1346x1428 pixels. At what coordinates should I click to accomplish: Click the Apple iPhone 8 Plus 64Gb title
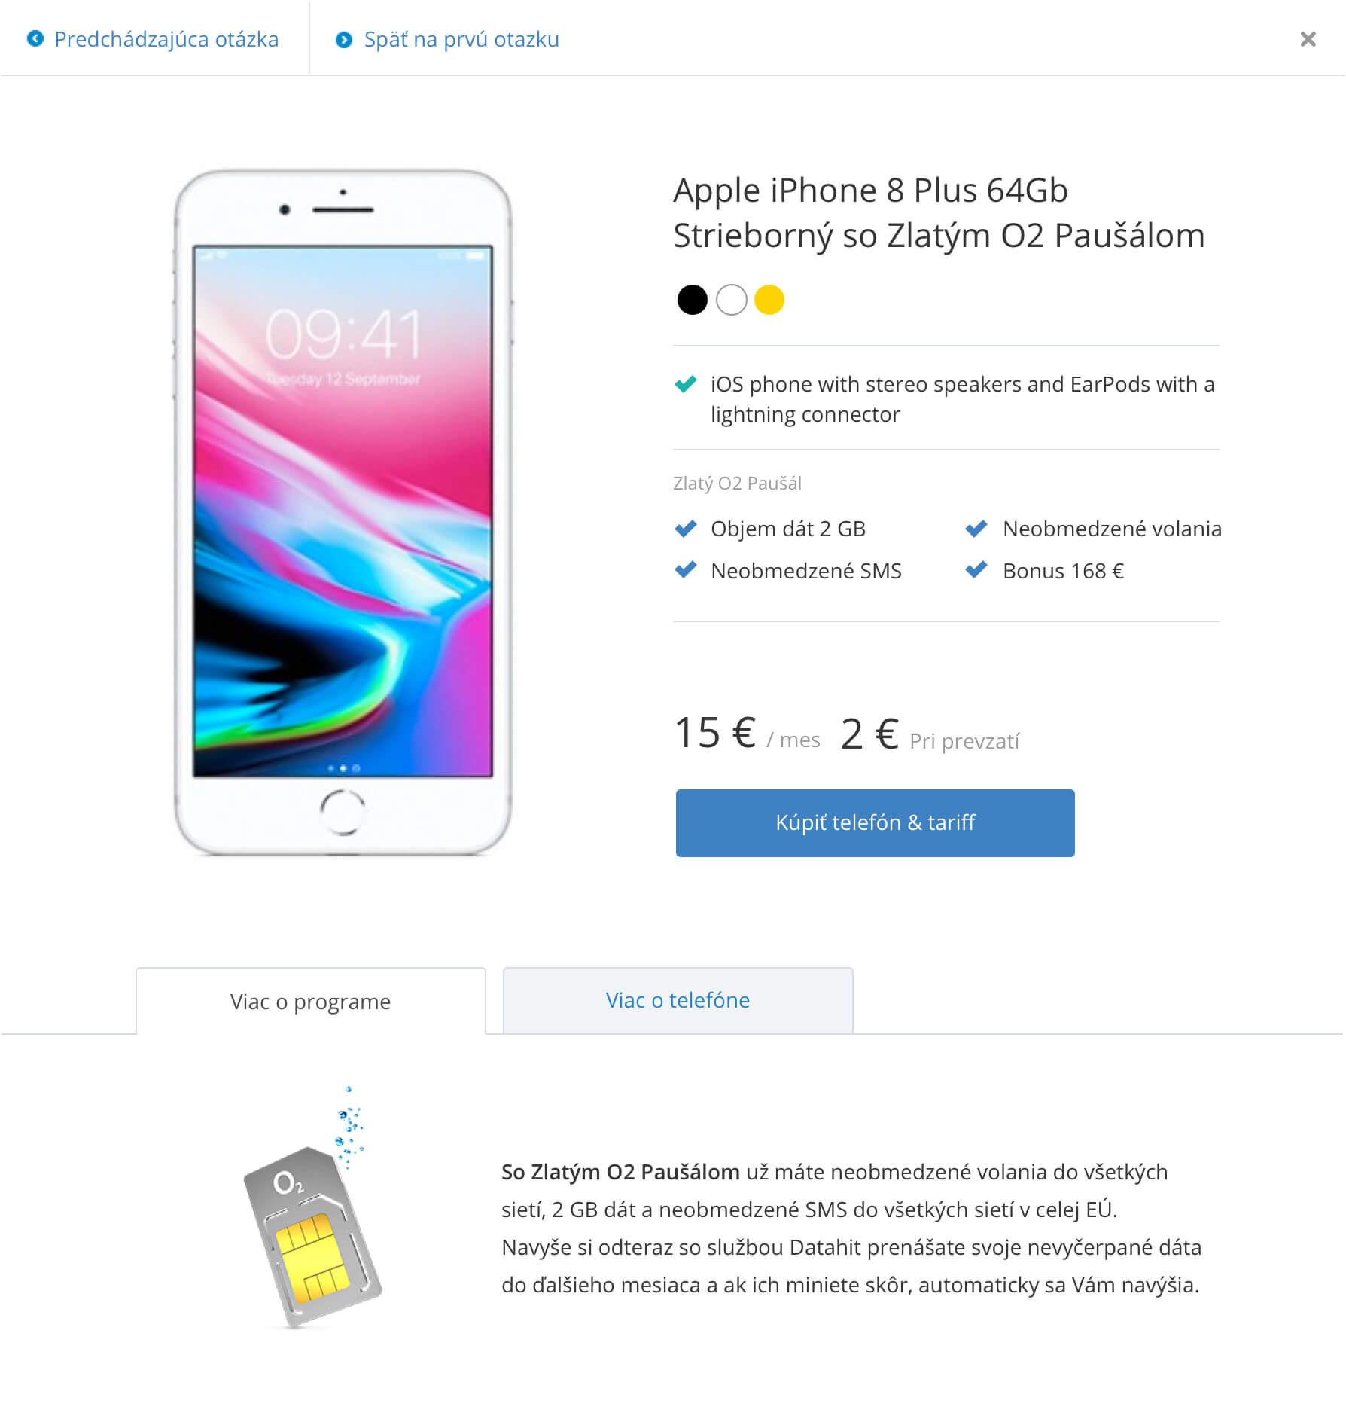939,212
